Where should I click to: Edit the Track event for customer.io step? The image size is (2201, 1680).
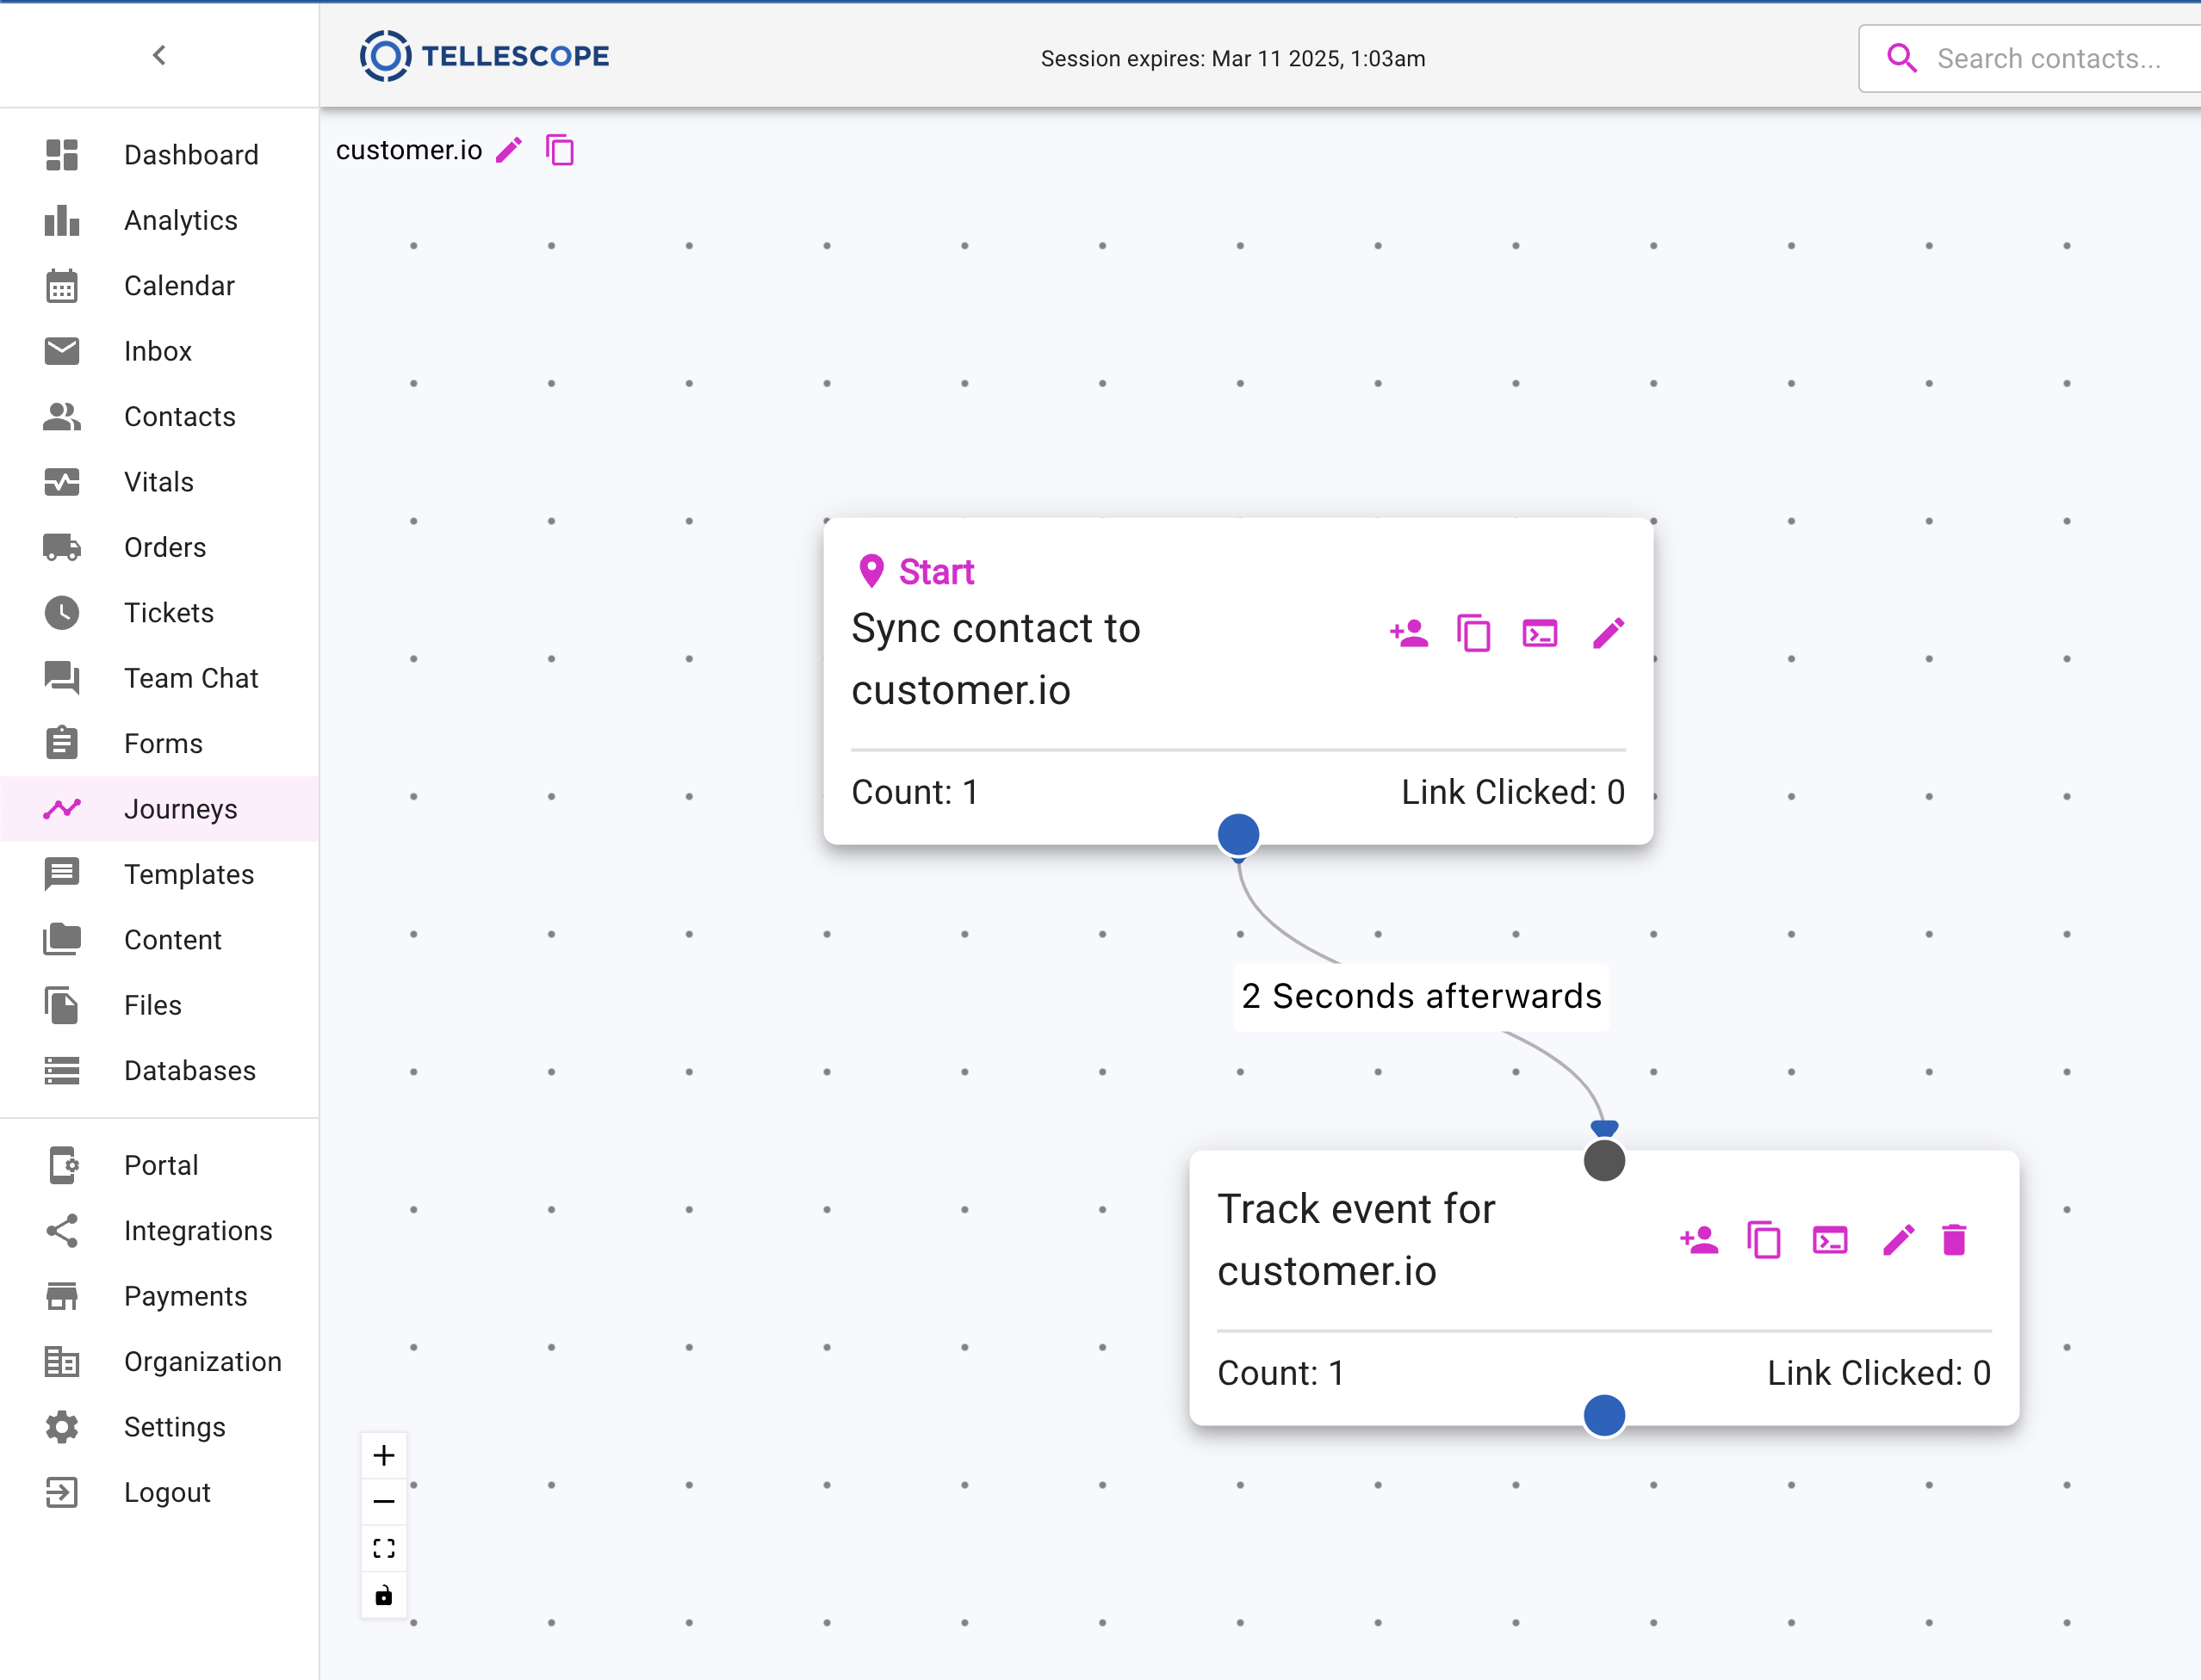[1898, 1240]
